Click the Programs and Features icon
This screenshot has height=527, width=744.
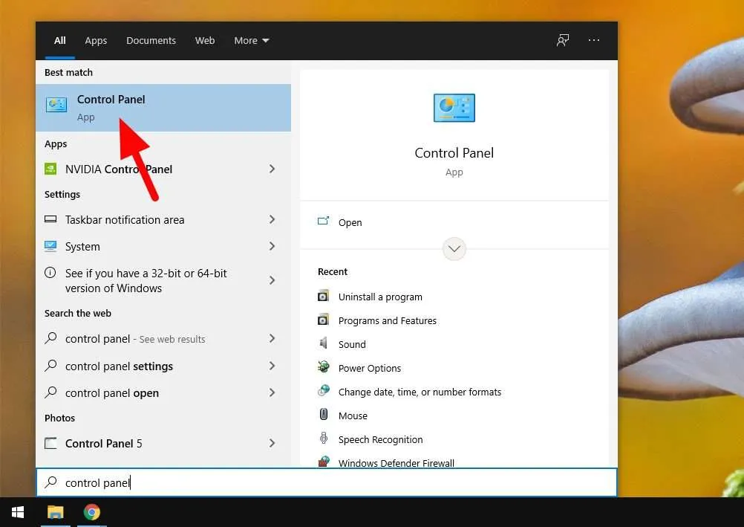tap(323, 320)
